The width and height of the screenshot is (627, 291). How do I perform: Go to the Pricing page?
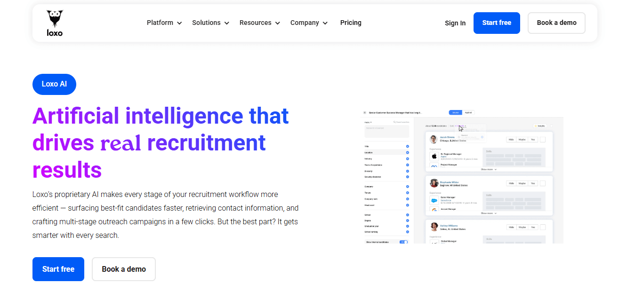pyautogui.click(x=351, y=23)
